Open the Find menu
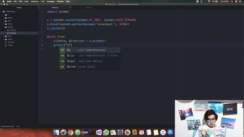Image resolution: width=244 pixels, height=137 pixels. [x=43, y=2]
